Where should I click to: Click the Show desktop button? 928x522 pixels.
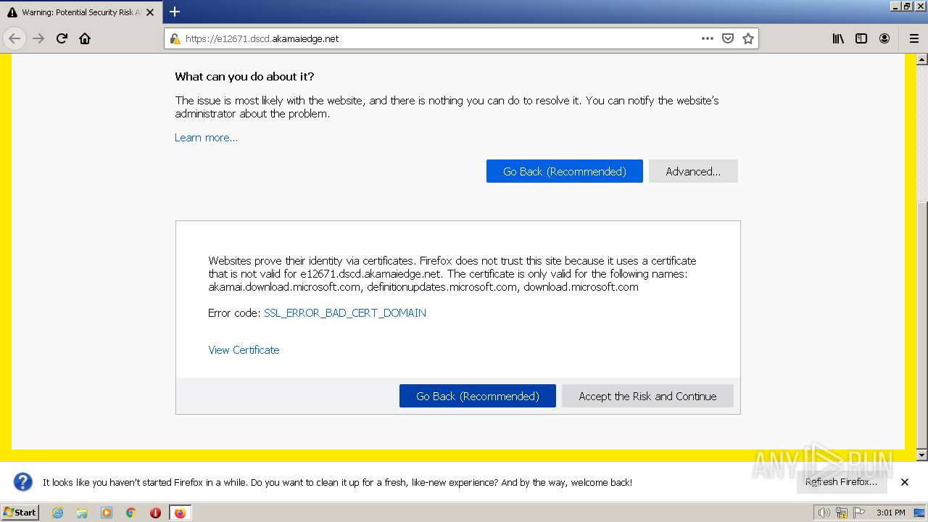[x=921, y=513]
